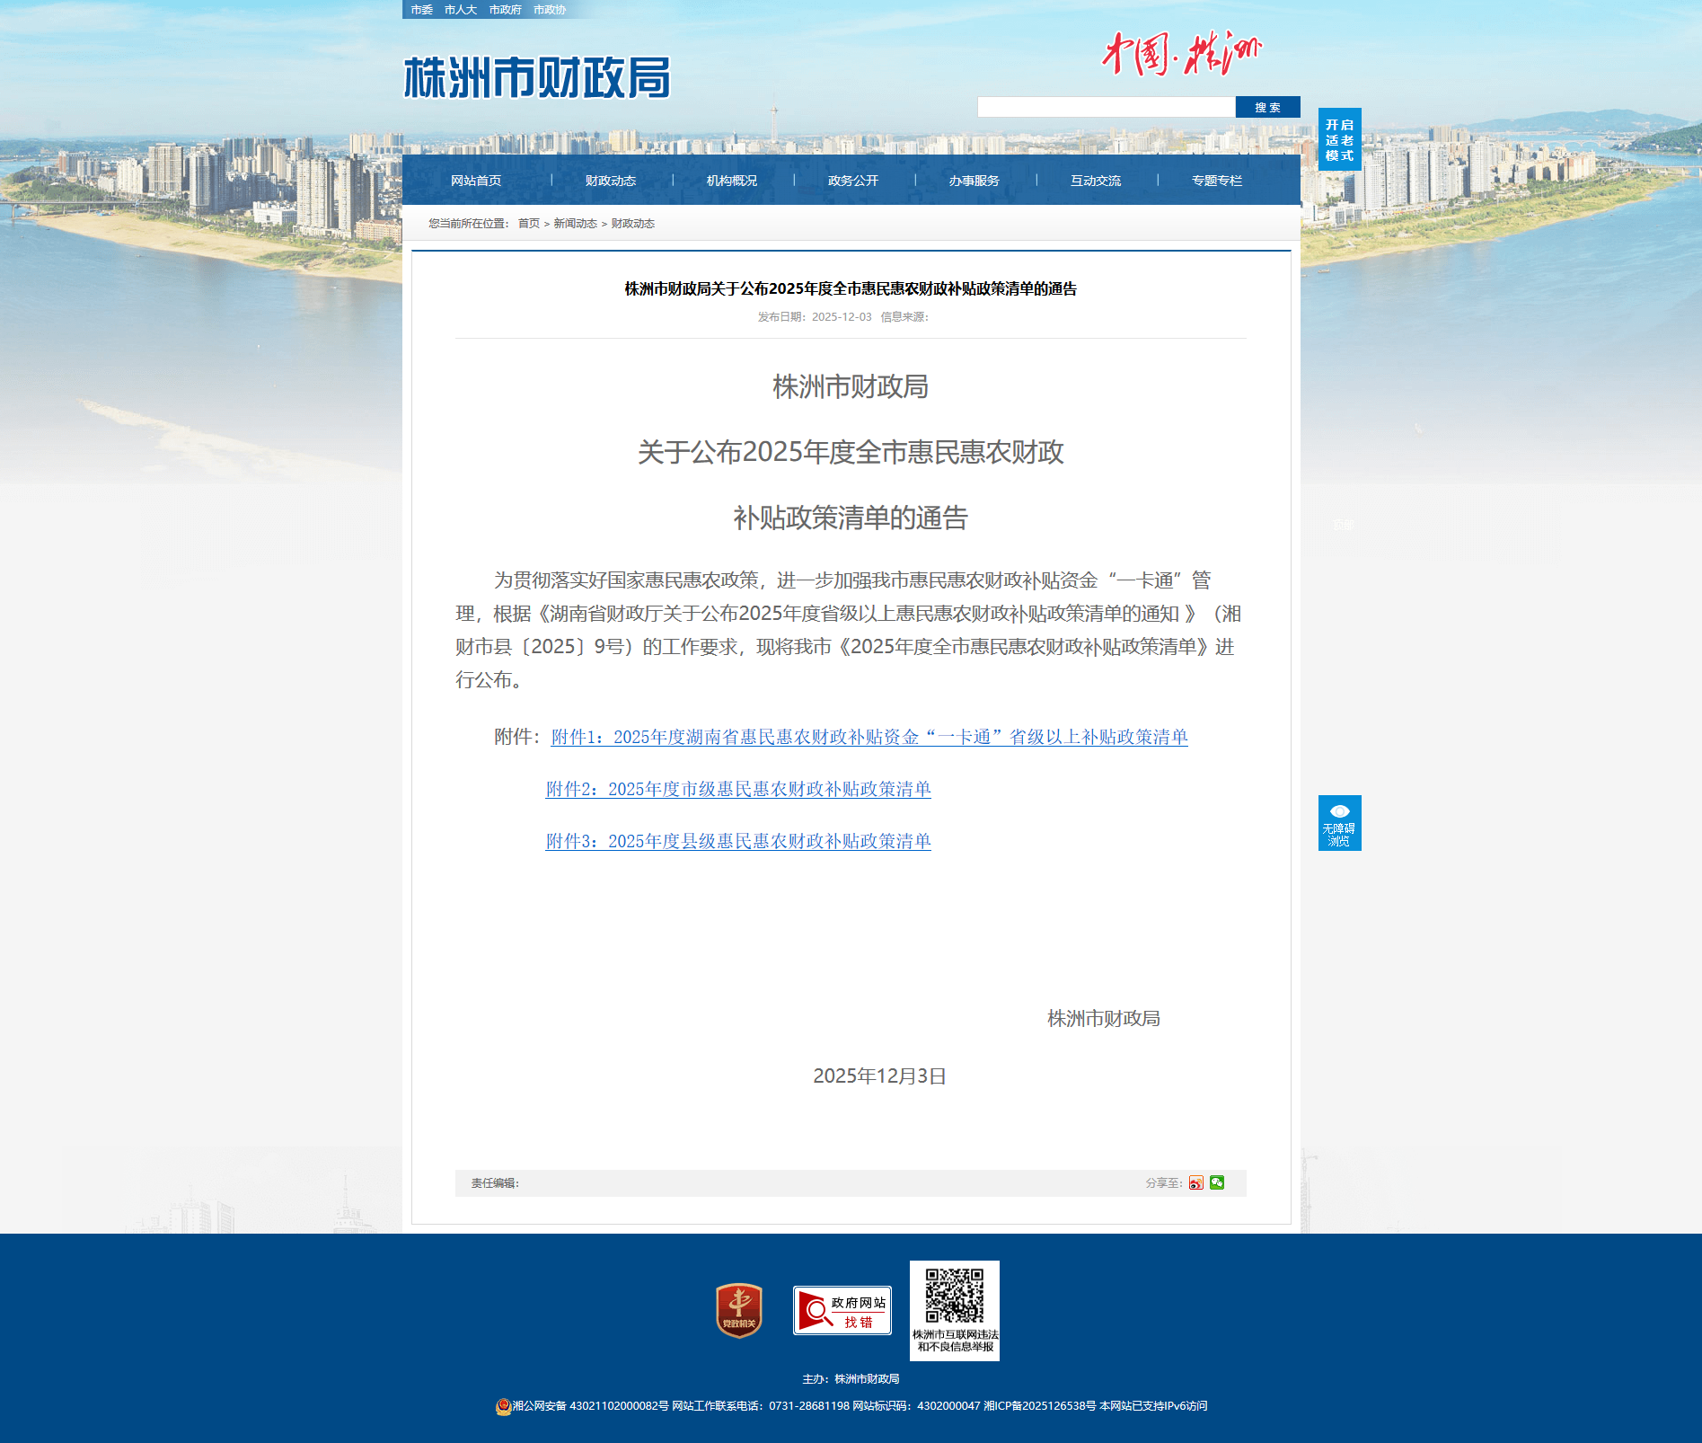Enable the elderly-friendly mode toggle
This screenshot has width=1702, height=1443.
[1339, 139]
